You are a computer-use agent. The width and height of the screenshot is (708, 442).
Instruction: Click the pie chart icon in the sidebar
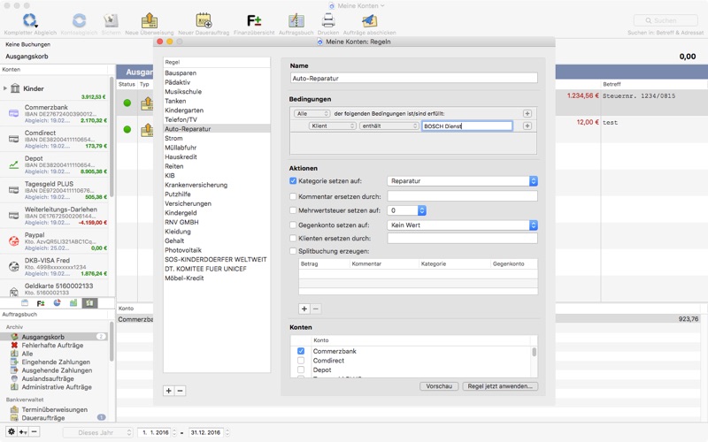57,303
